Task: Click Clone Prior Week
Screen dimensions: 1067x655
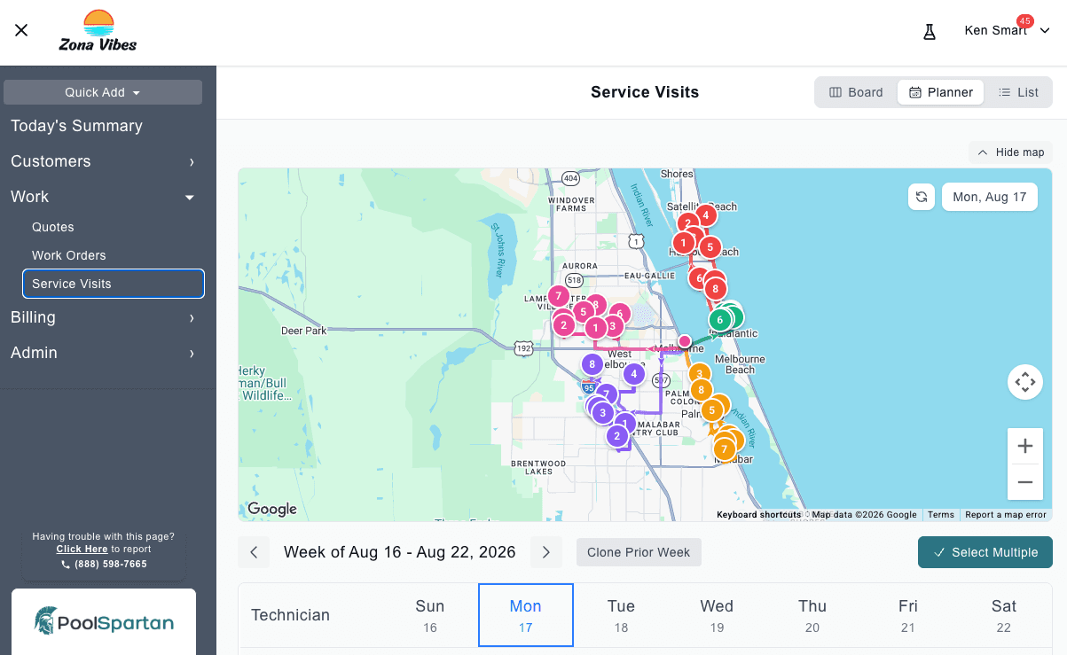Action: pyautogui.click(x=639, y=552)
